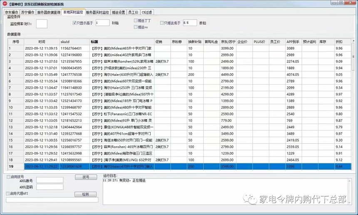Click the proxy API address field below 启用代理API
The width and height of the screenshot is (358, 215).
(x=52, y=200)
